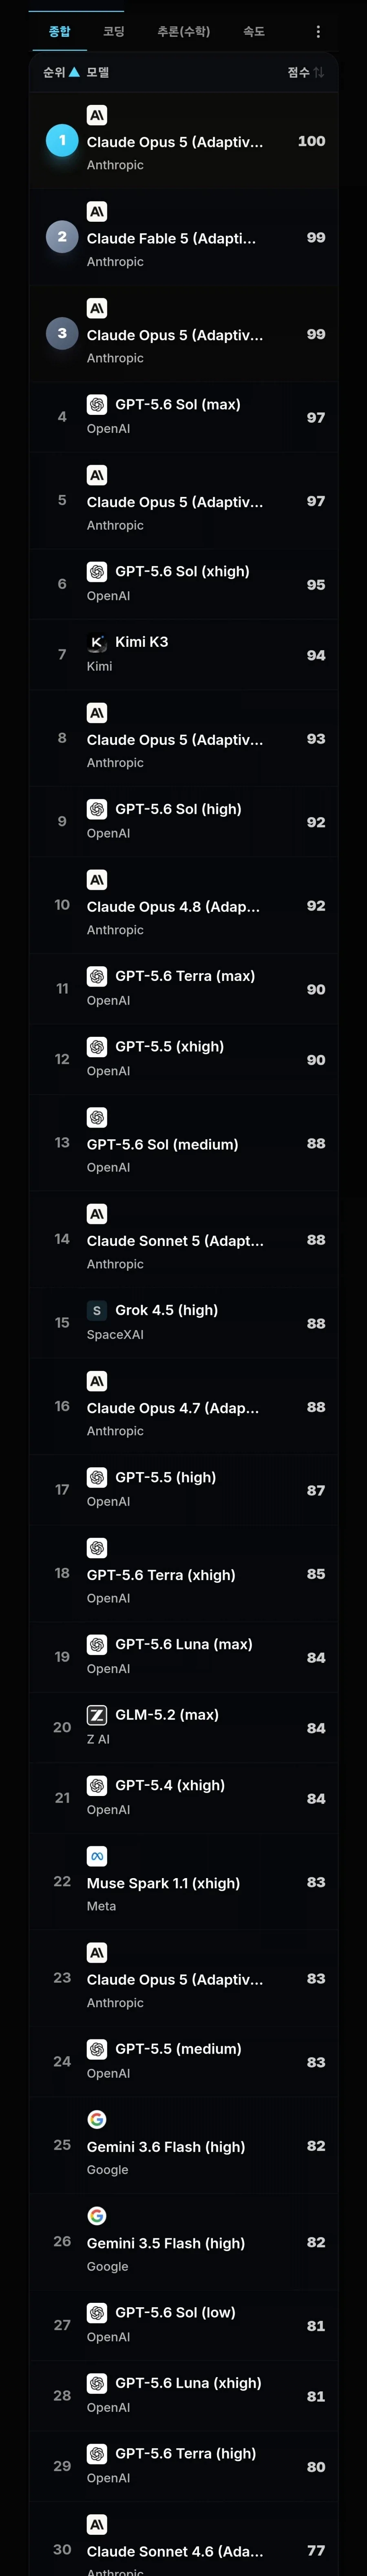Open GPT-5.6 Terra (max) entry
The height and width of the screenshot is (2576, 367).
coord(183,988)
